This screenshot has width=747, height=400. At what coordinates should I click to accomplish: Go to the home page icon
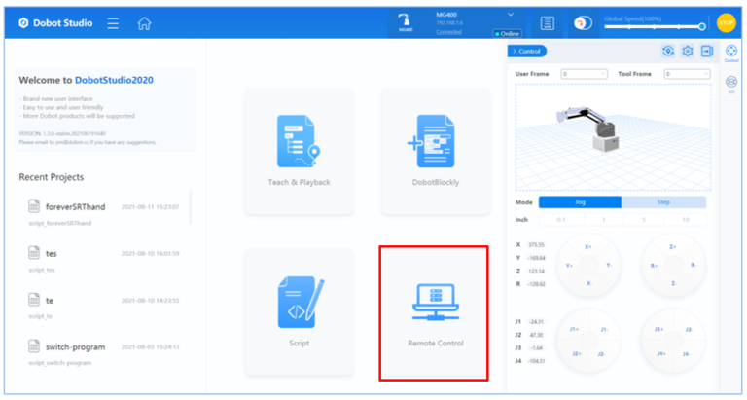(x=144, y=23)
